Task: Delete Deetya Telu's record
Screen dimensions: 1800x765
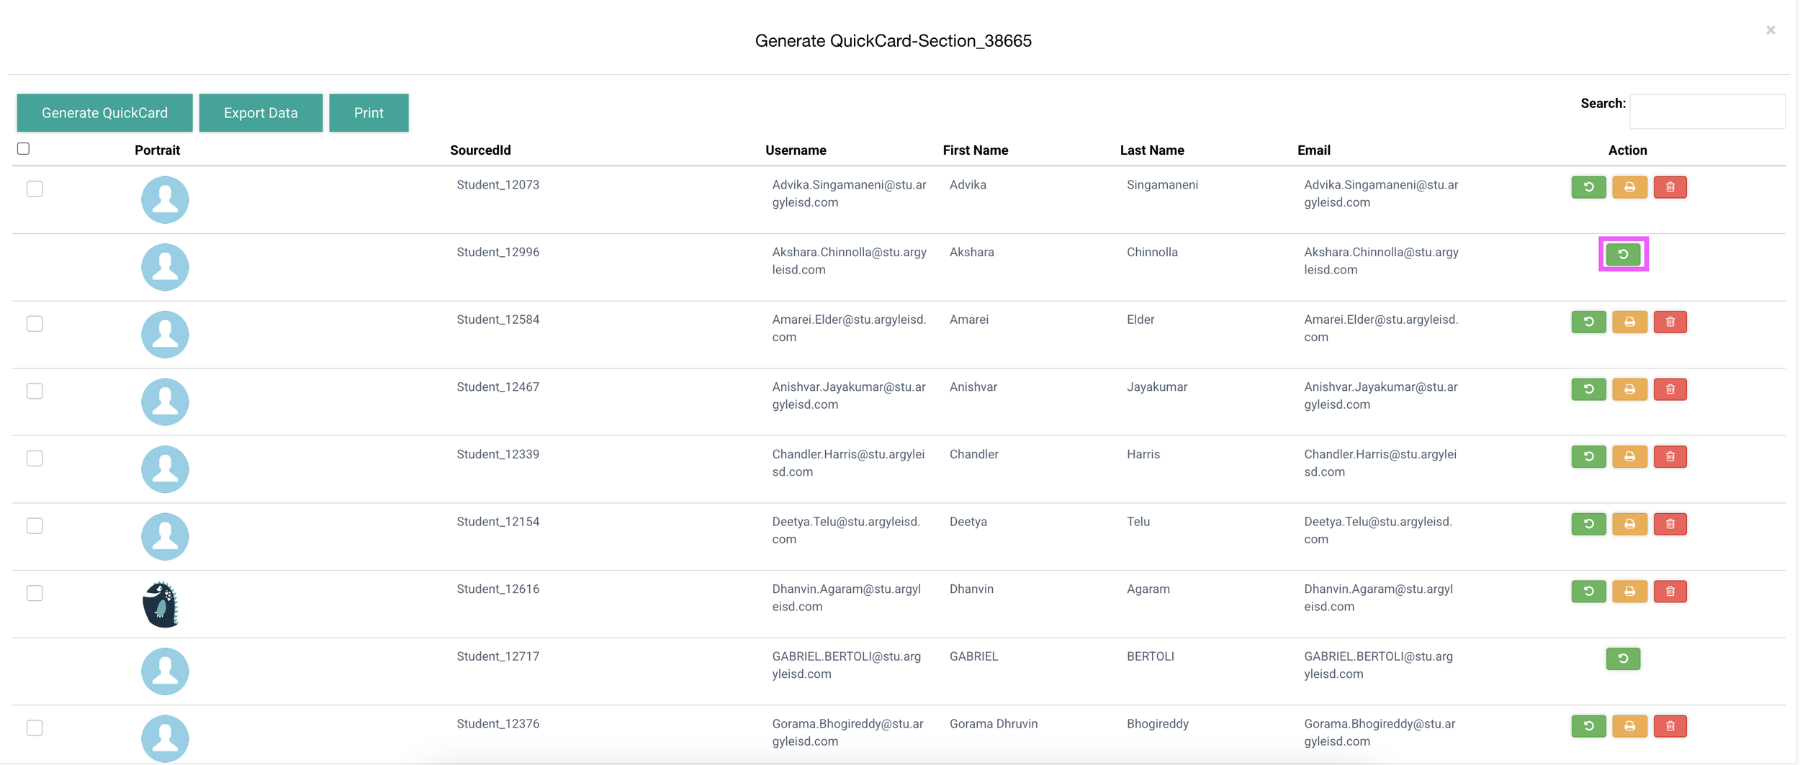Action: coord(1670,523)
